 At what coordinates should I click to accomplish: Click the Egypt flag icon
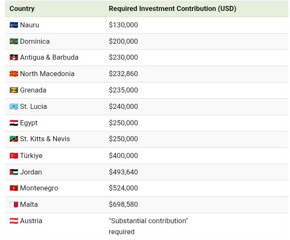coord(13,123)
